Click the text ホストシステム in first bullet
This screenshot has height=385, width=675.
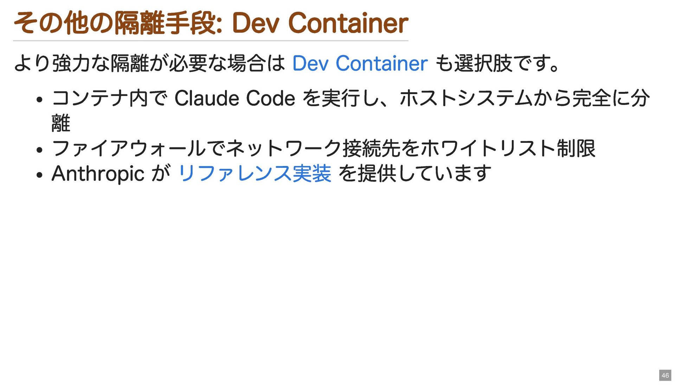(x=465, y=98)
